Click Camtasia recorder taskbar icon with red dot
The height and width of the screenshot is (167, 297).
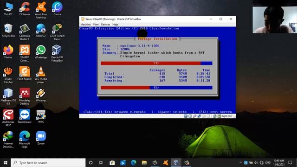(187, 163)
